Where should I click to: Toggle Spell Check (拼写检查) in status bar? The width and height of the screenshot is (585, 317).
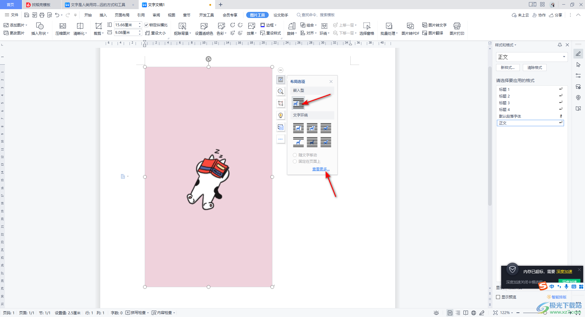point(137,313)
